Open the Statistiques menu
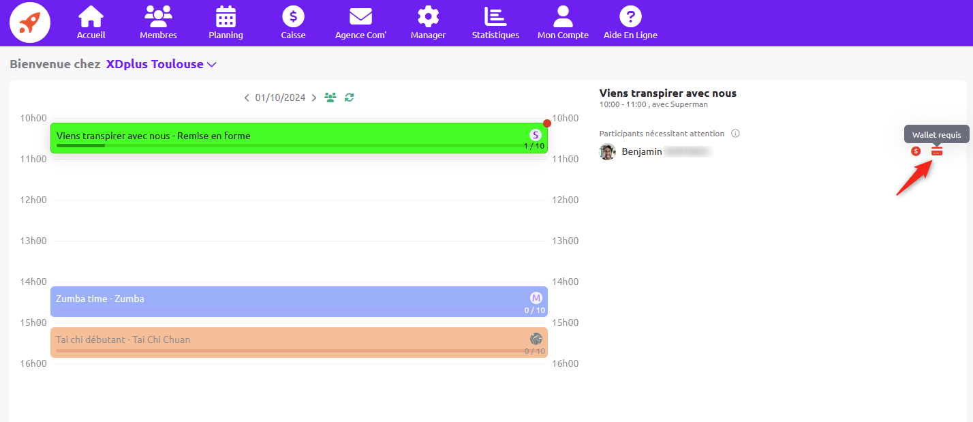 click(495, 22)
